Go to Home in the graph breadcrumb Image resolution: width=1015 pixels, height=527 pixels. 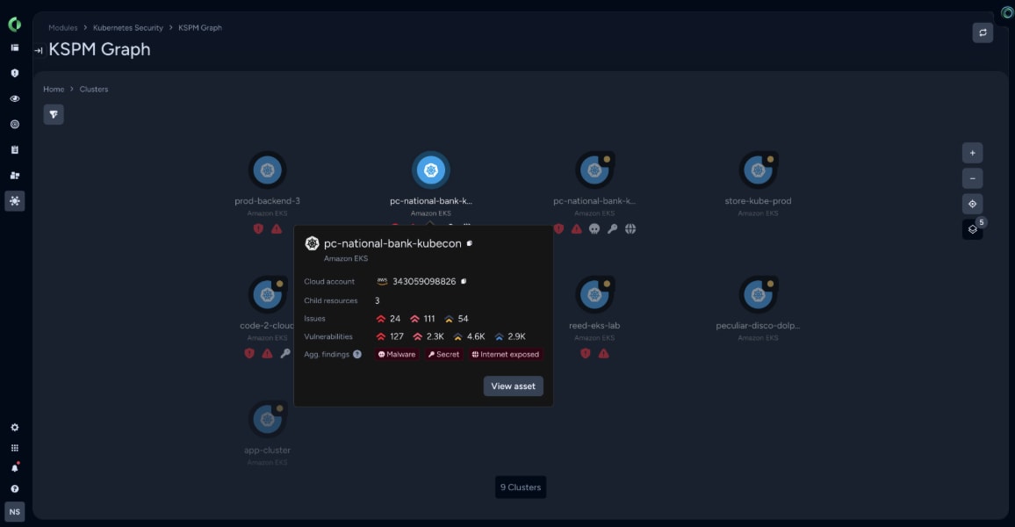[54, 90]
